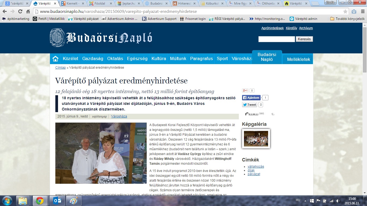The image size is (367, 206).
Task: Click the Action Center flag icon
Action: coord(318,201)
